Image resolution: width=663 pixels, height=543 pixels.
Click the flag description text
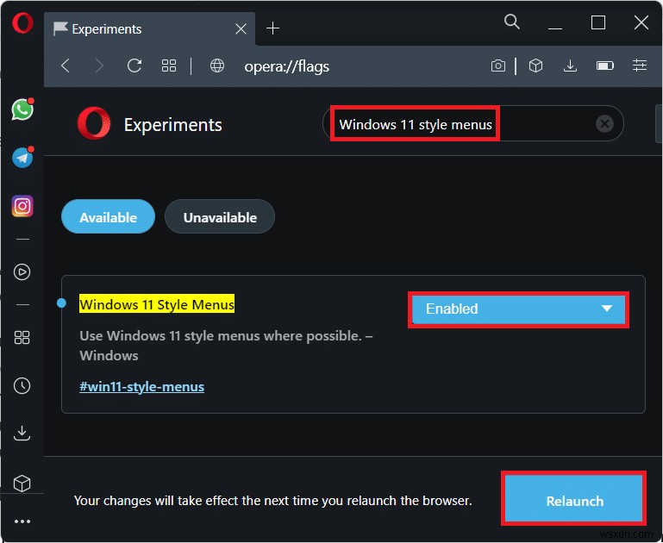226,346
